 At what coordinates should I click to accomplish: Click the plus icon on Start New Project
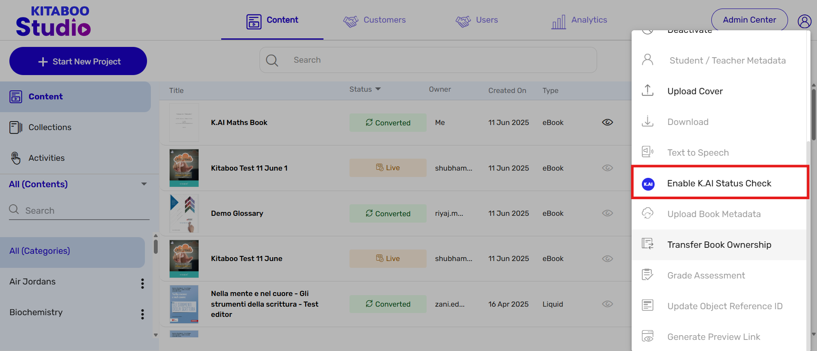point(43,62)
